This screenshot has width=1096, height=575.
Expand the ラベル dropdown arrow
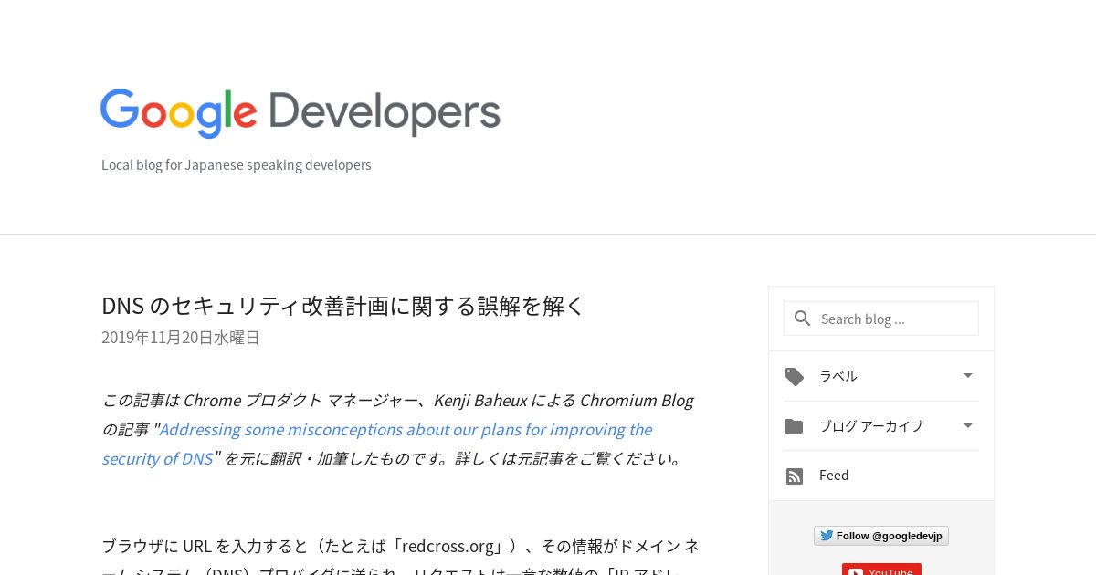(x=968, y=375)
